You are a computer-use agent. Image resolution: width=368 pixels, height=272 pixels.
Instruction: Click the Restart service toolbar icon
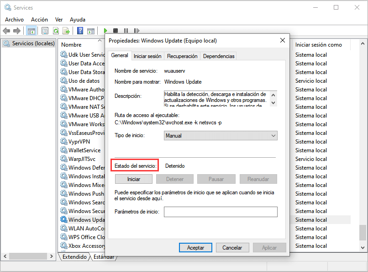click(x=137, y=31)
